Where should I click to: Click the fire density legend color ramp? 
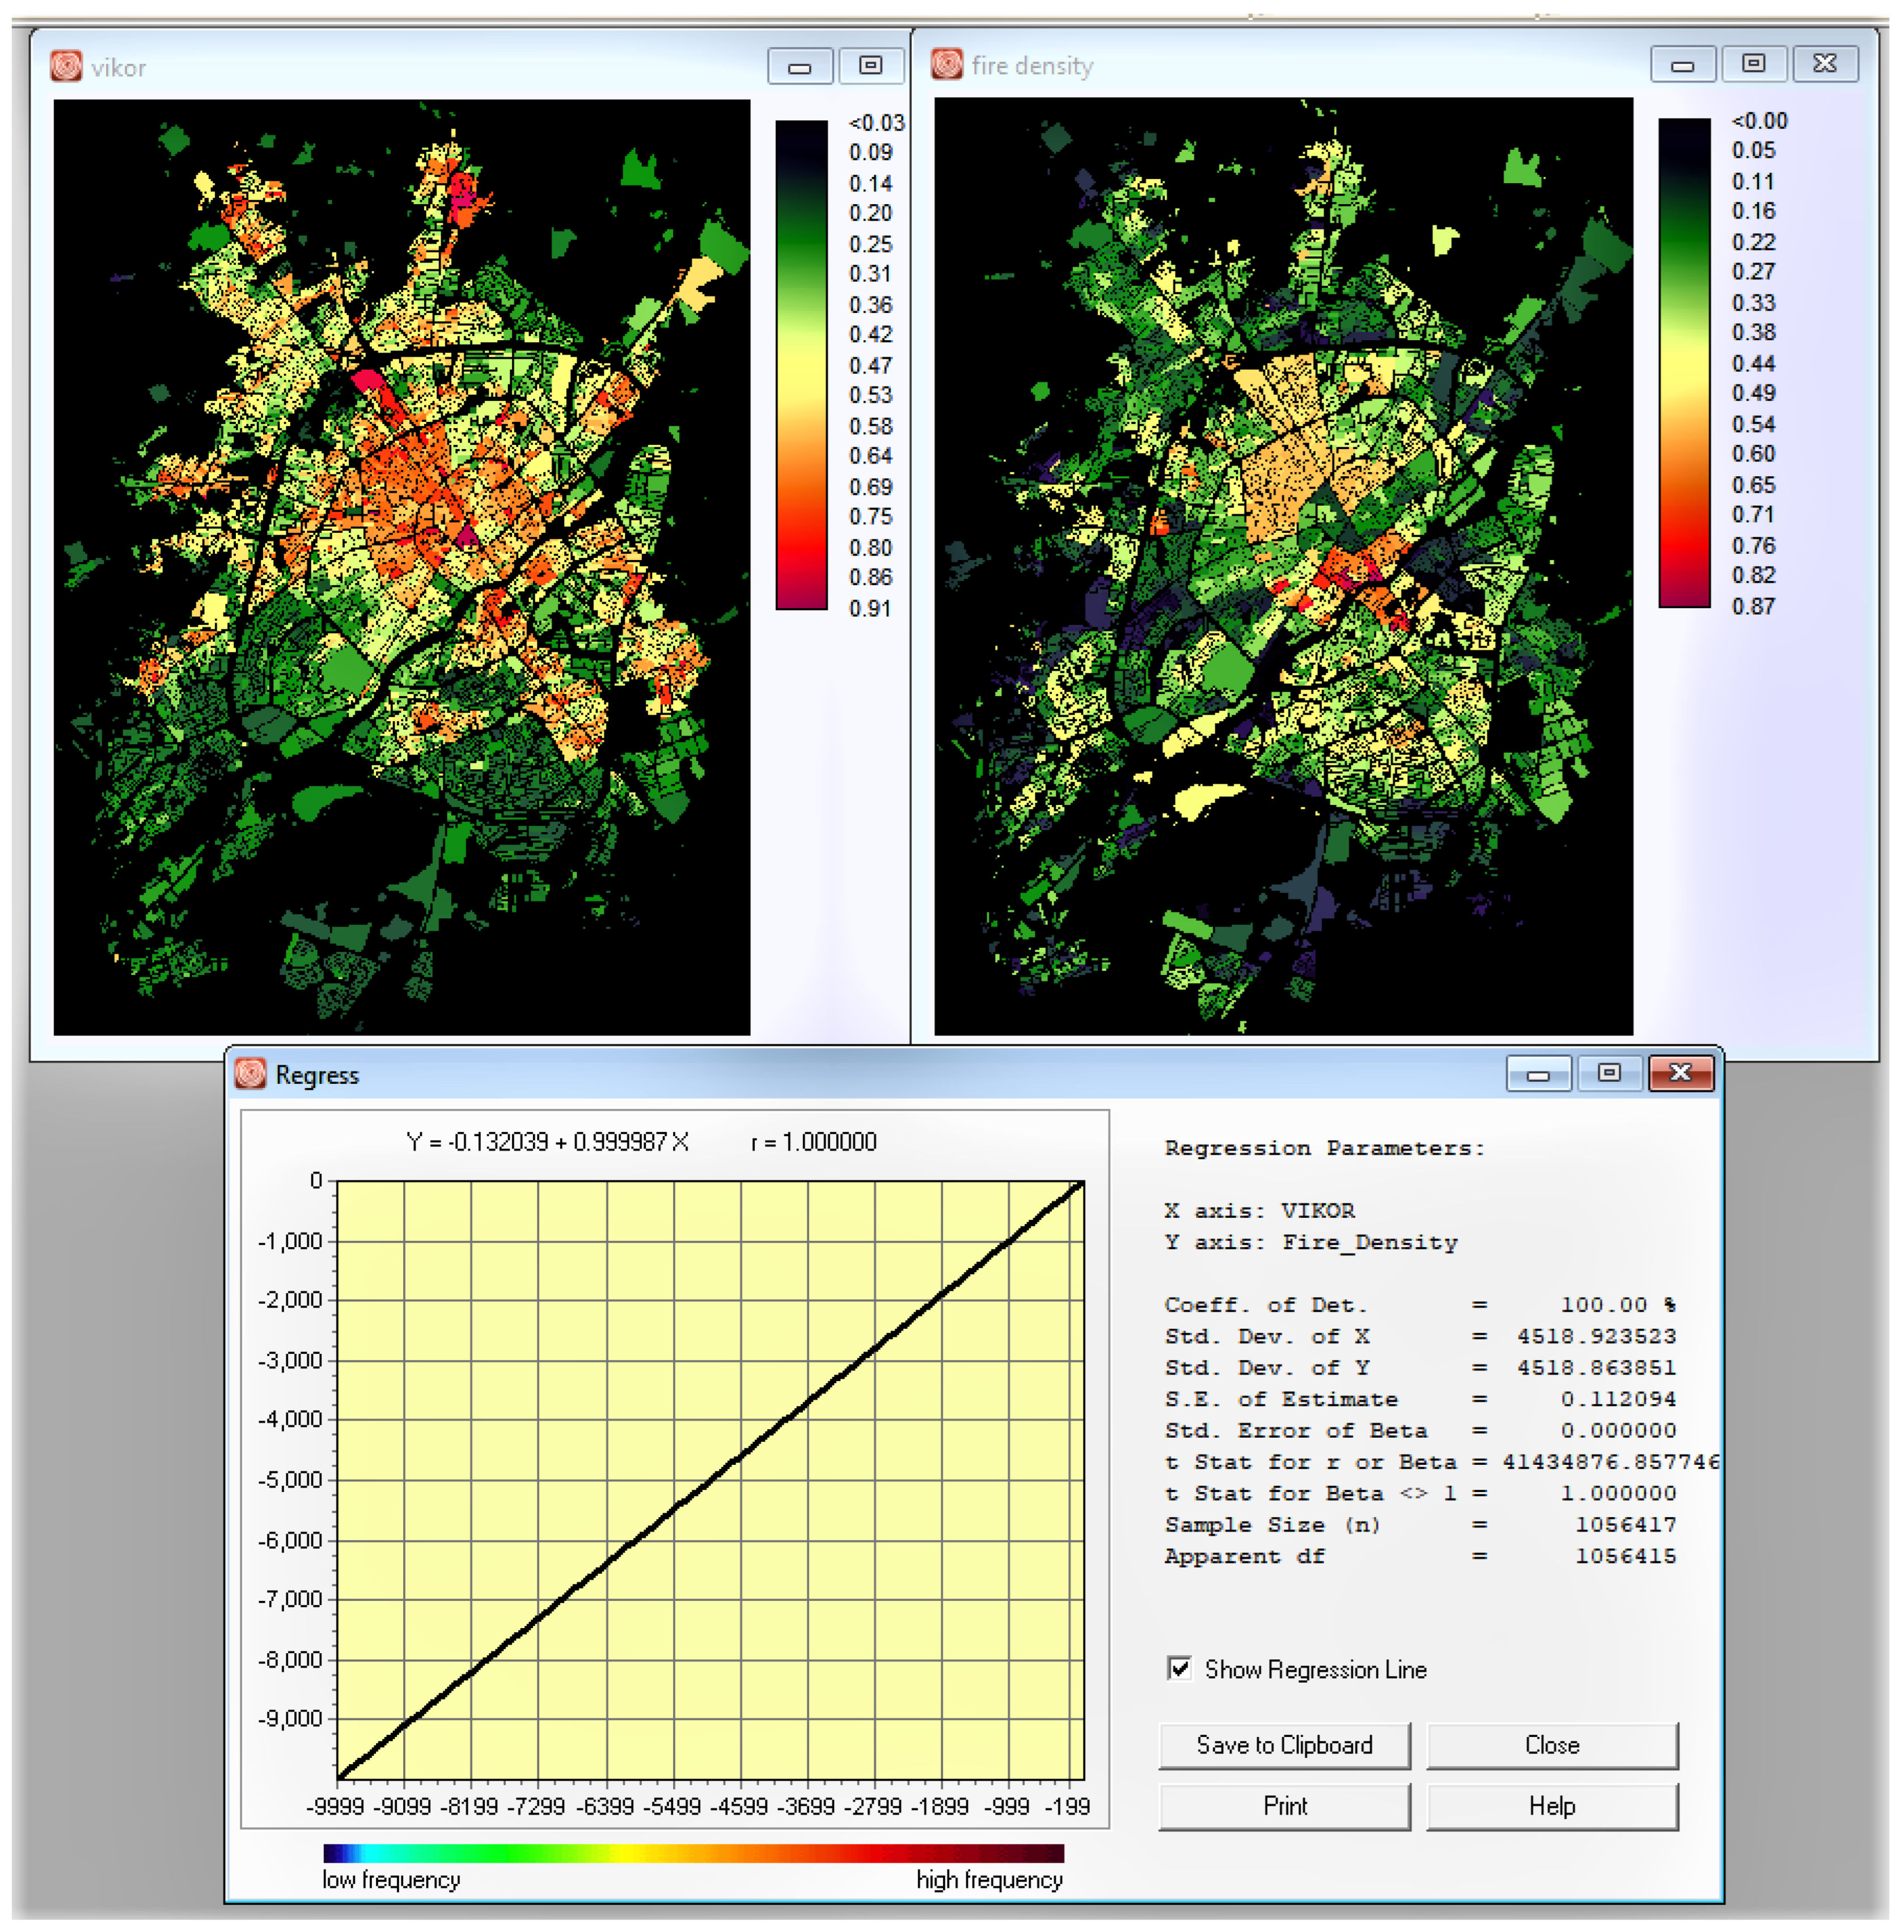click(x=1684, y=363)
